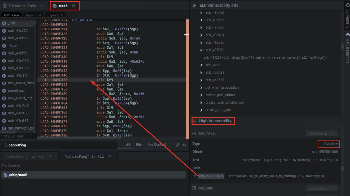This screenshot has height=196, width=350.
Task: Expand create_filter_xml tree node
Action: point(201,110)
